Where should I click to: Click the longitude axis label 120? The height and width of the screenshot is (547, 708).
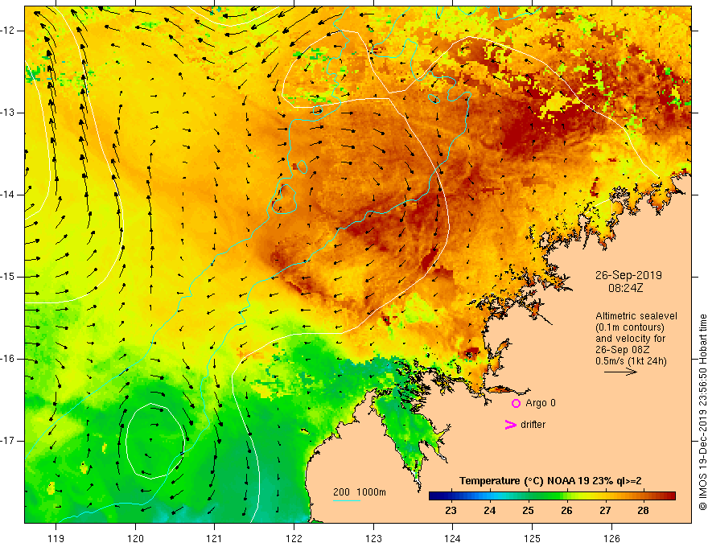pyautogui.click(x=135, y=538)
